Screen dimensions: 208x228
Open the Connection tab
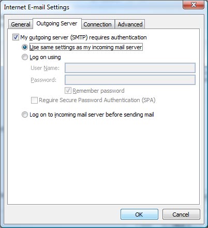[x=97, y=24]
